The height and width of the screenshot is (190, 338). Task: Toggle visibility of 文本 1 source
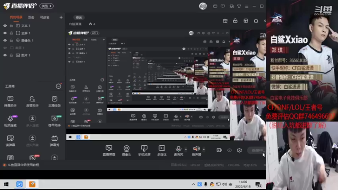5,26
